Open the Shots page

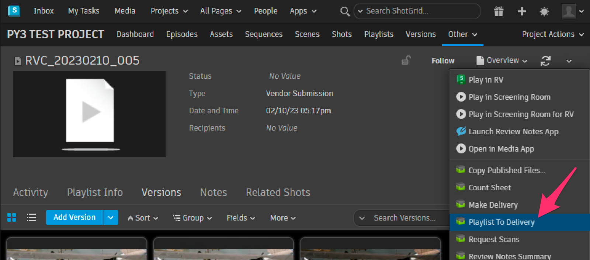click(x=342, y=34)
